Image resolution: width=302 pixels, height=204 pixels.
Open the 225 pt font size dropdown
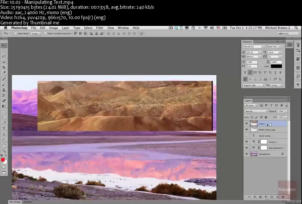click(260, 52)
